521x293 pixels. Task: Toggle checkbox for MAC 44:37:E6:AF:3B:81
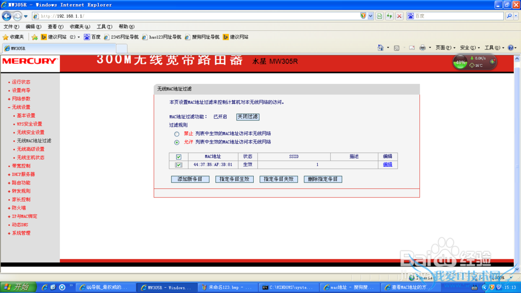179,165
